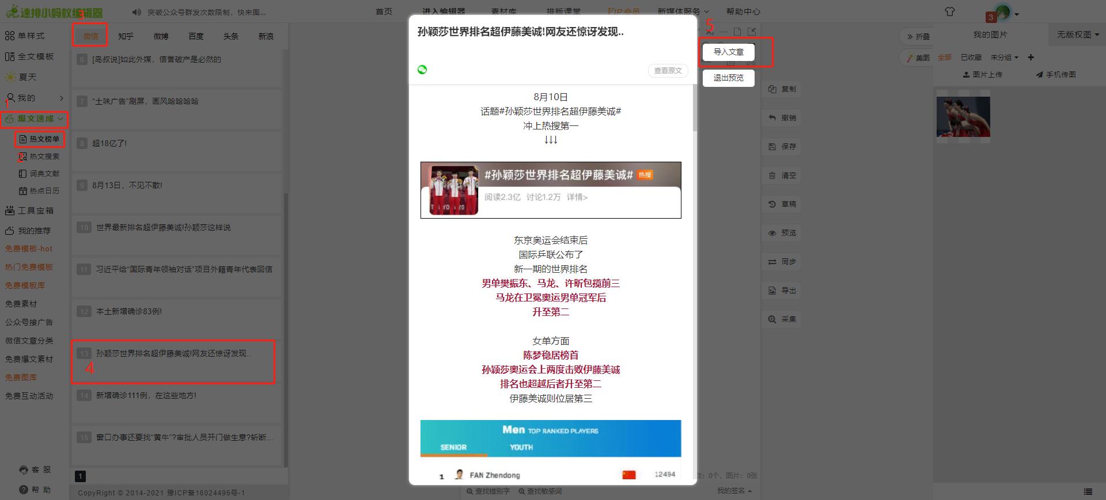
Task: Open the 未分组 group dropdown
Action: point(1005,58)
